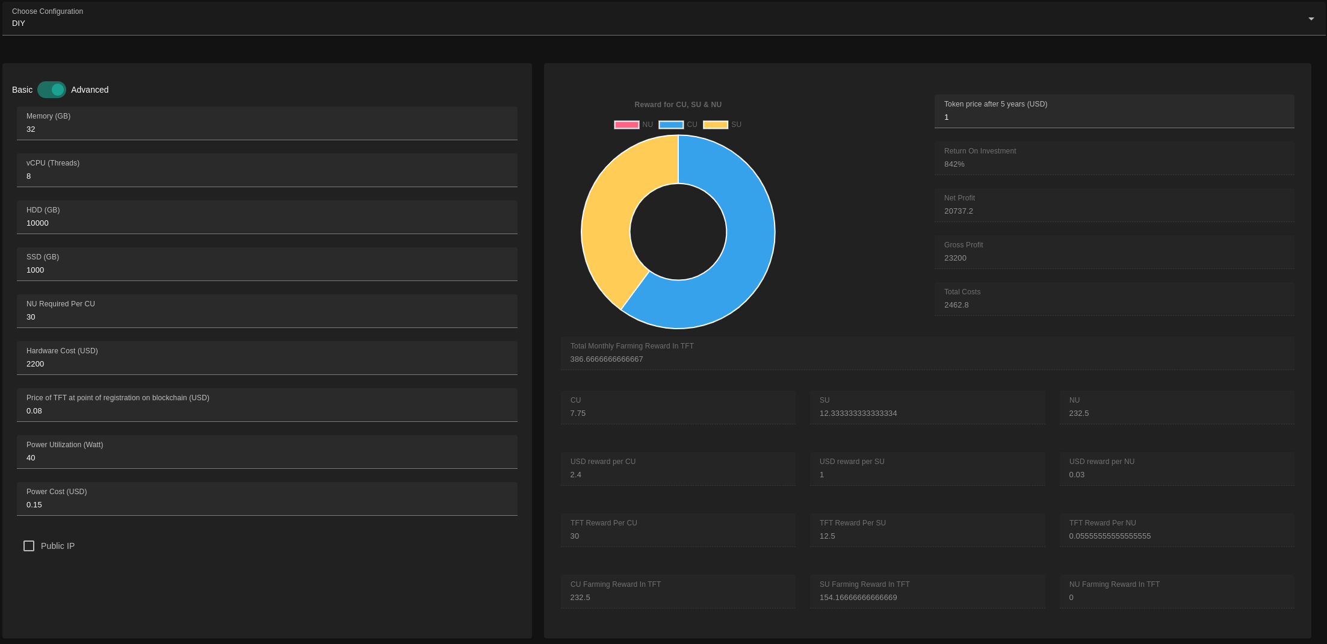Click the Hardware Cost (USD) field
The width and height of the screenshot is (1327, 644).
point(267,364)
